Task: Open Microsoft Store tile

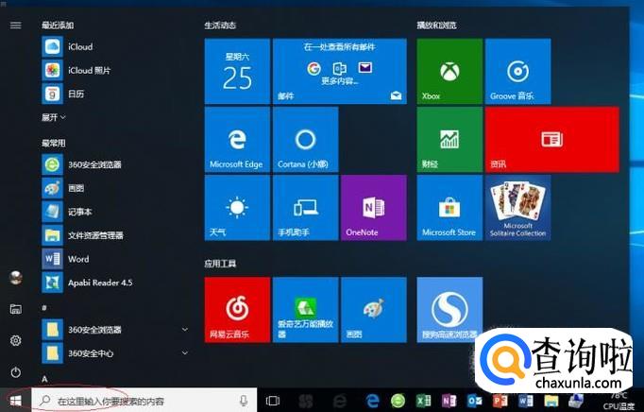Action: tap(449, 208)
